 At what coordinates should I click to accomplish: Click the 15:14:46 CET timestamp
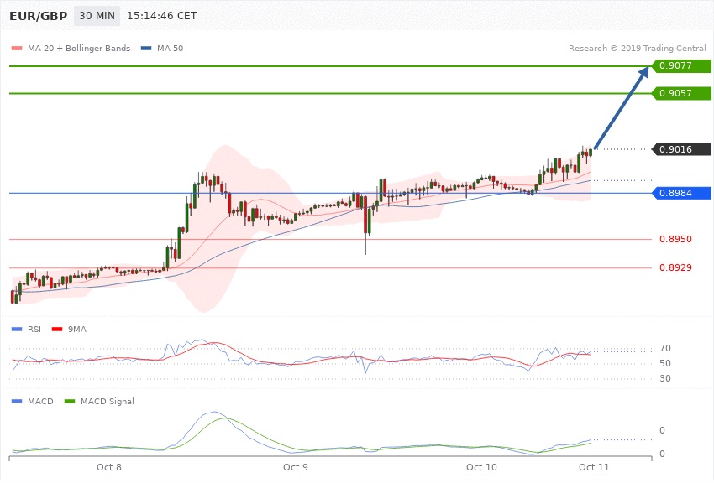click(x=161, y=16)
